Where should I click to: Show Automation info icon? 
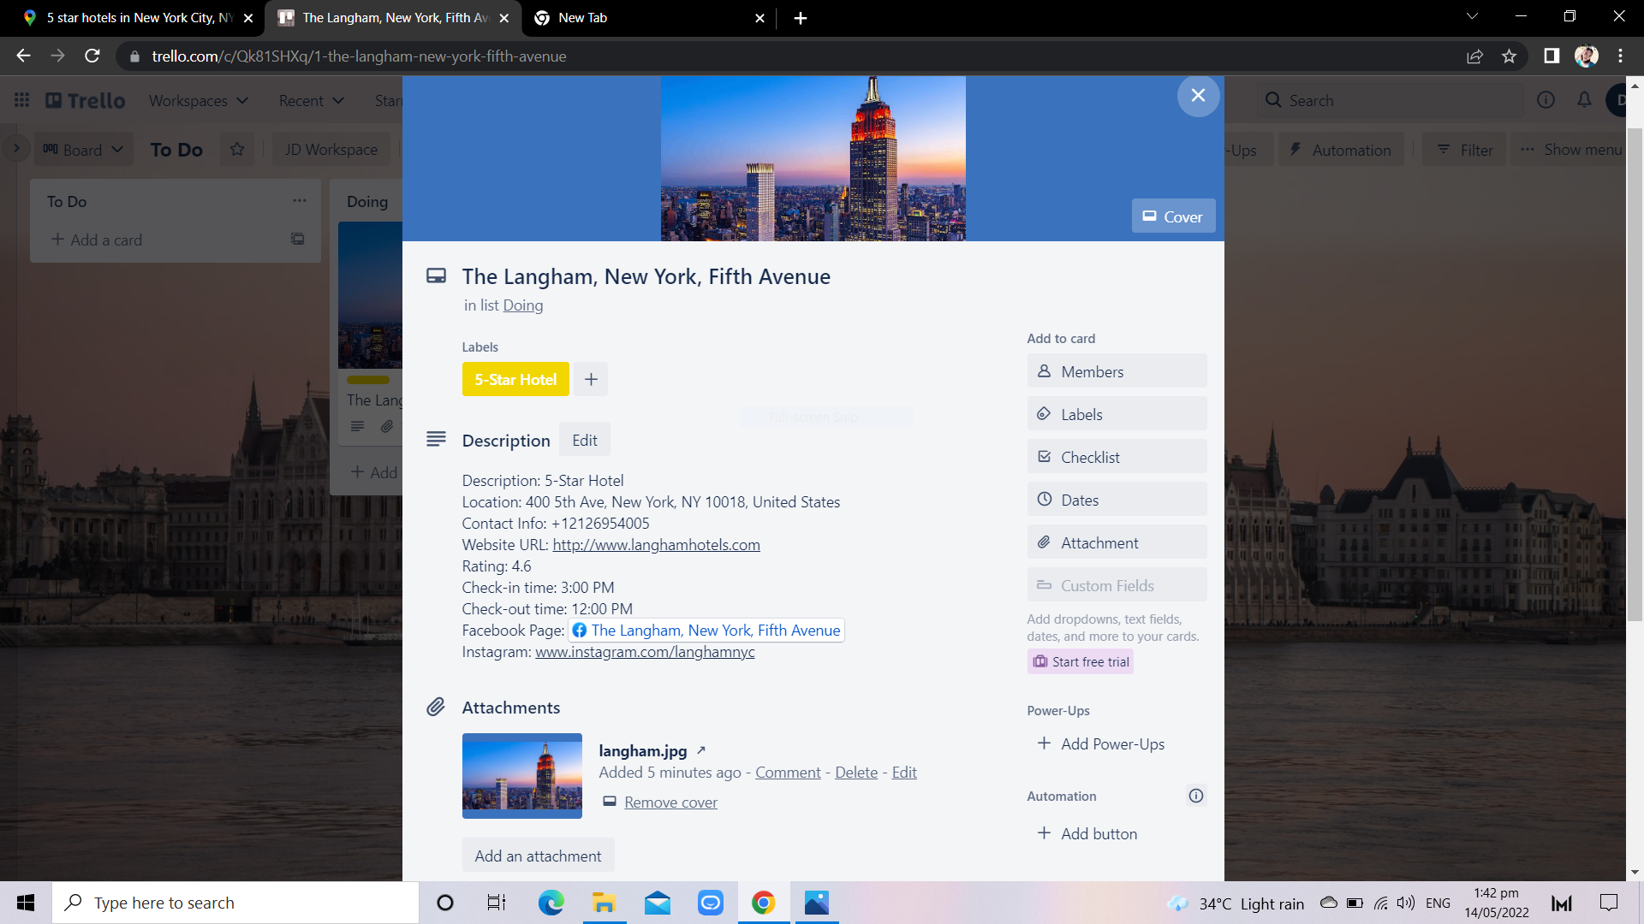(1195, 796)
